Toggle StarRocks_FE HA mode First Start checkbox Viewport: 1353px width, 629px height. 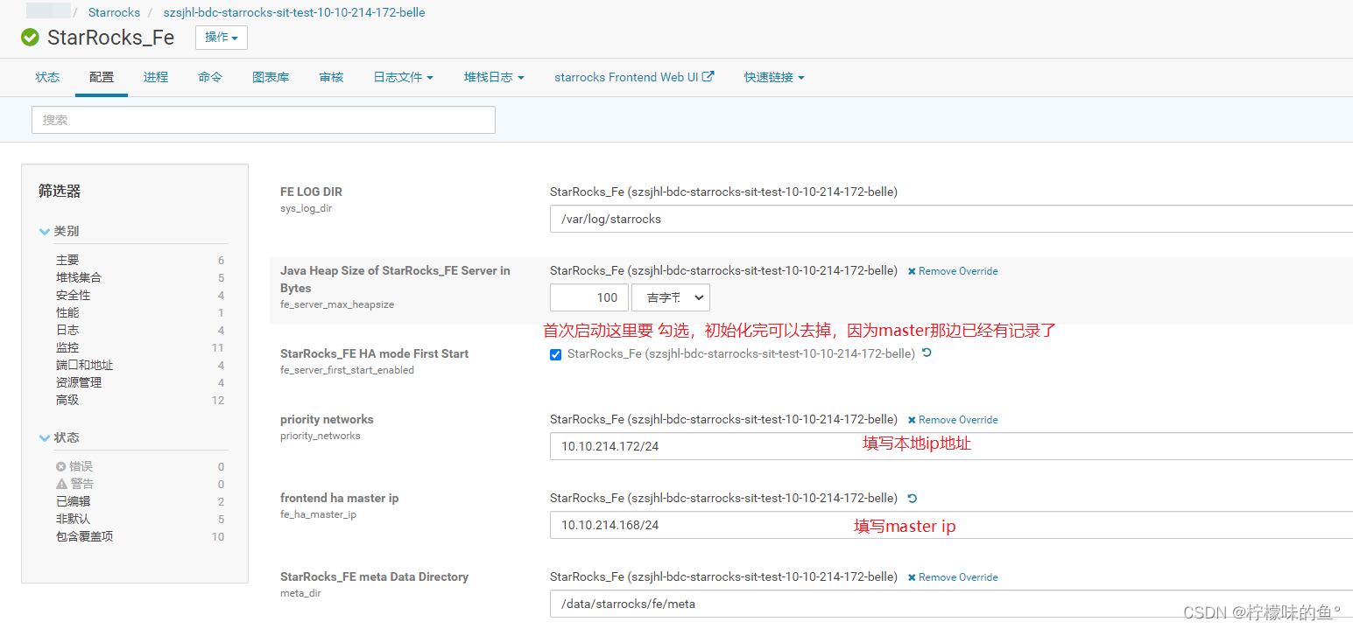pos(555,354)
